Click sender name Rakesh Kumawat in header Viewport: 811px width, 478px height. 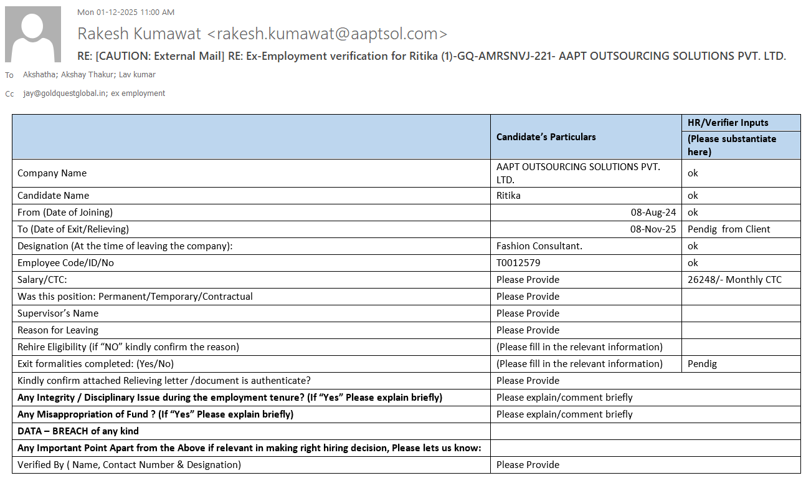click(x=139, y=34)
